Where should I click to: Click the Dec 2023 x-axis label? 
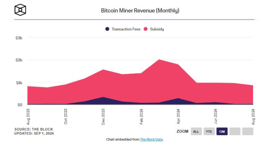[x=103, y=116]
